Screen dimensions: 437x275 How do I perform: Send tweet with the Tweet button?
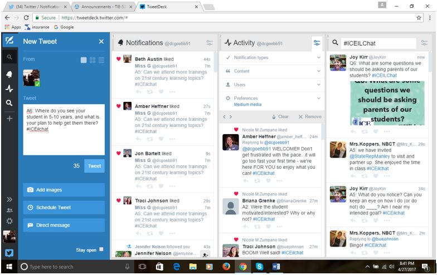pos(95,166)
